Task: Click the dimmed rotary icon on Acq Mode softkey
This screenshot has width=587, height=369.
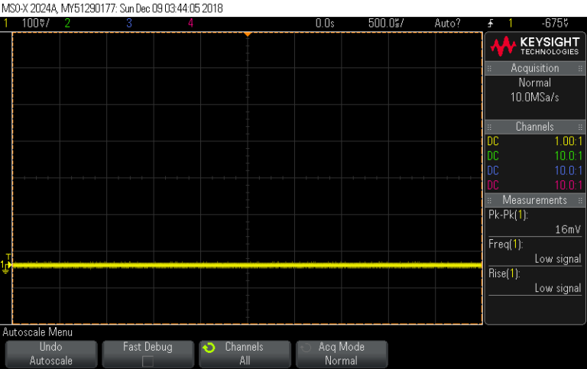Action: (x=306, y=348)
